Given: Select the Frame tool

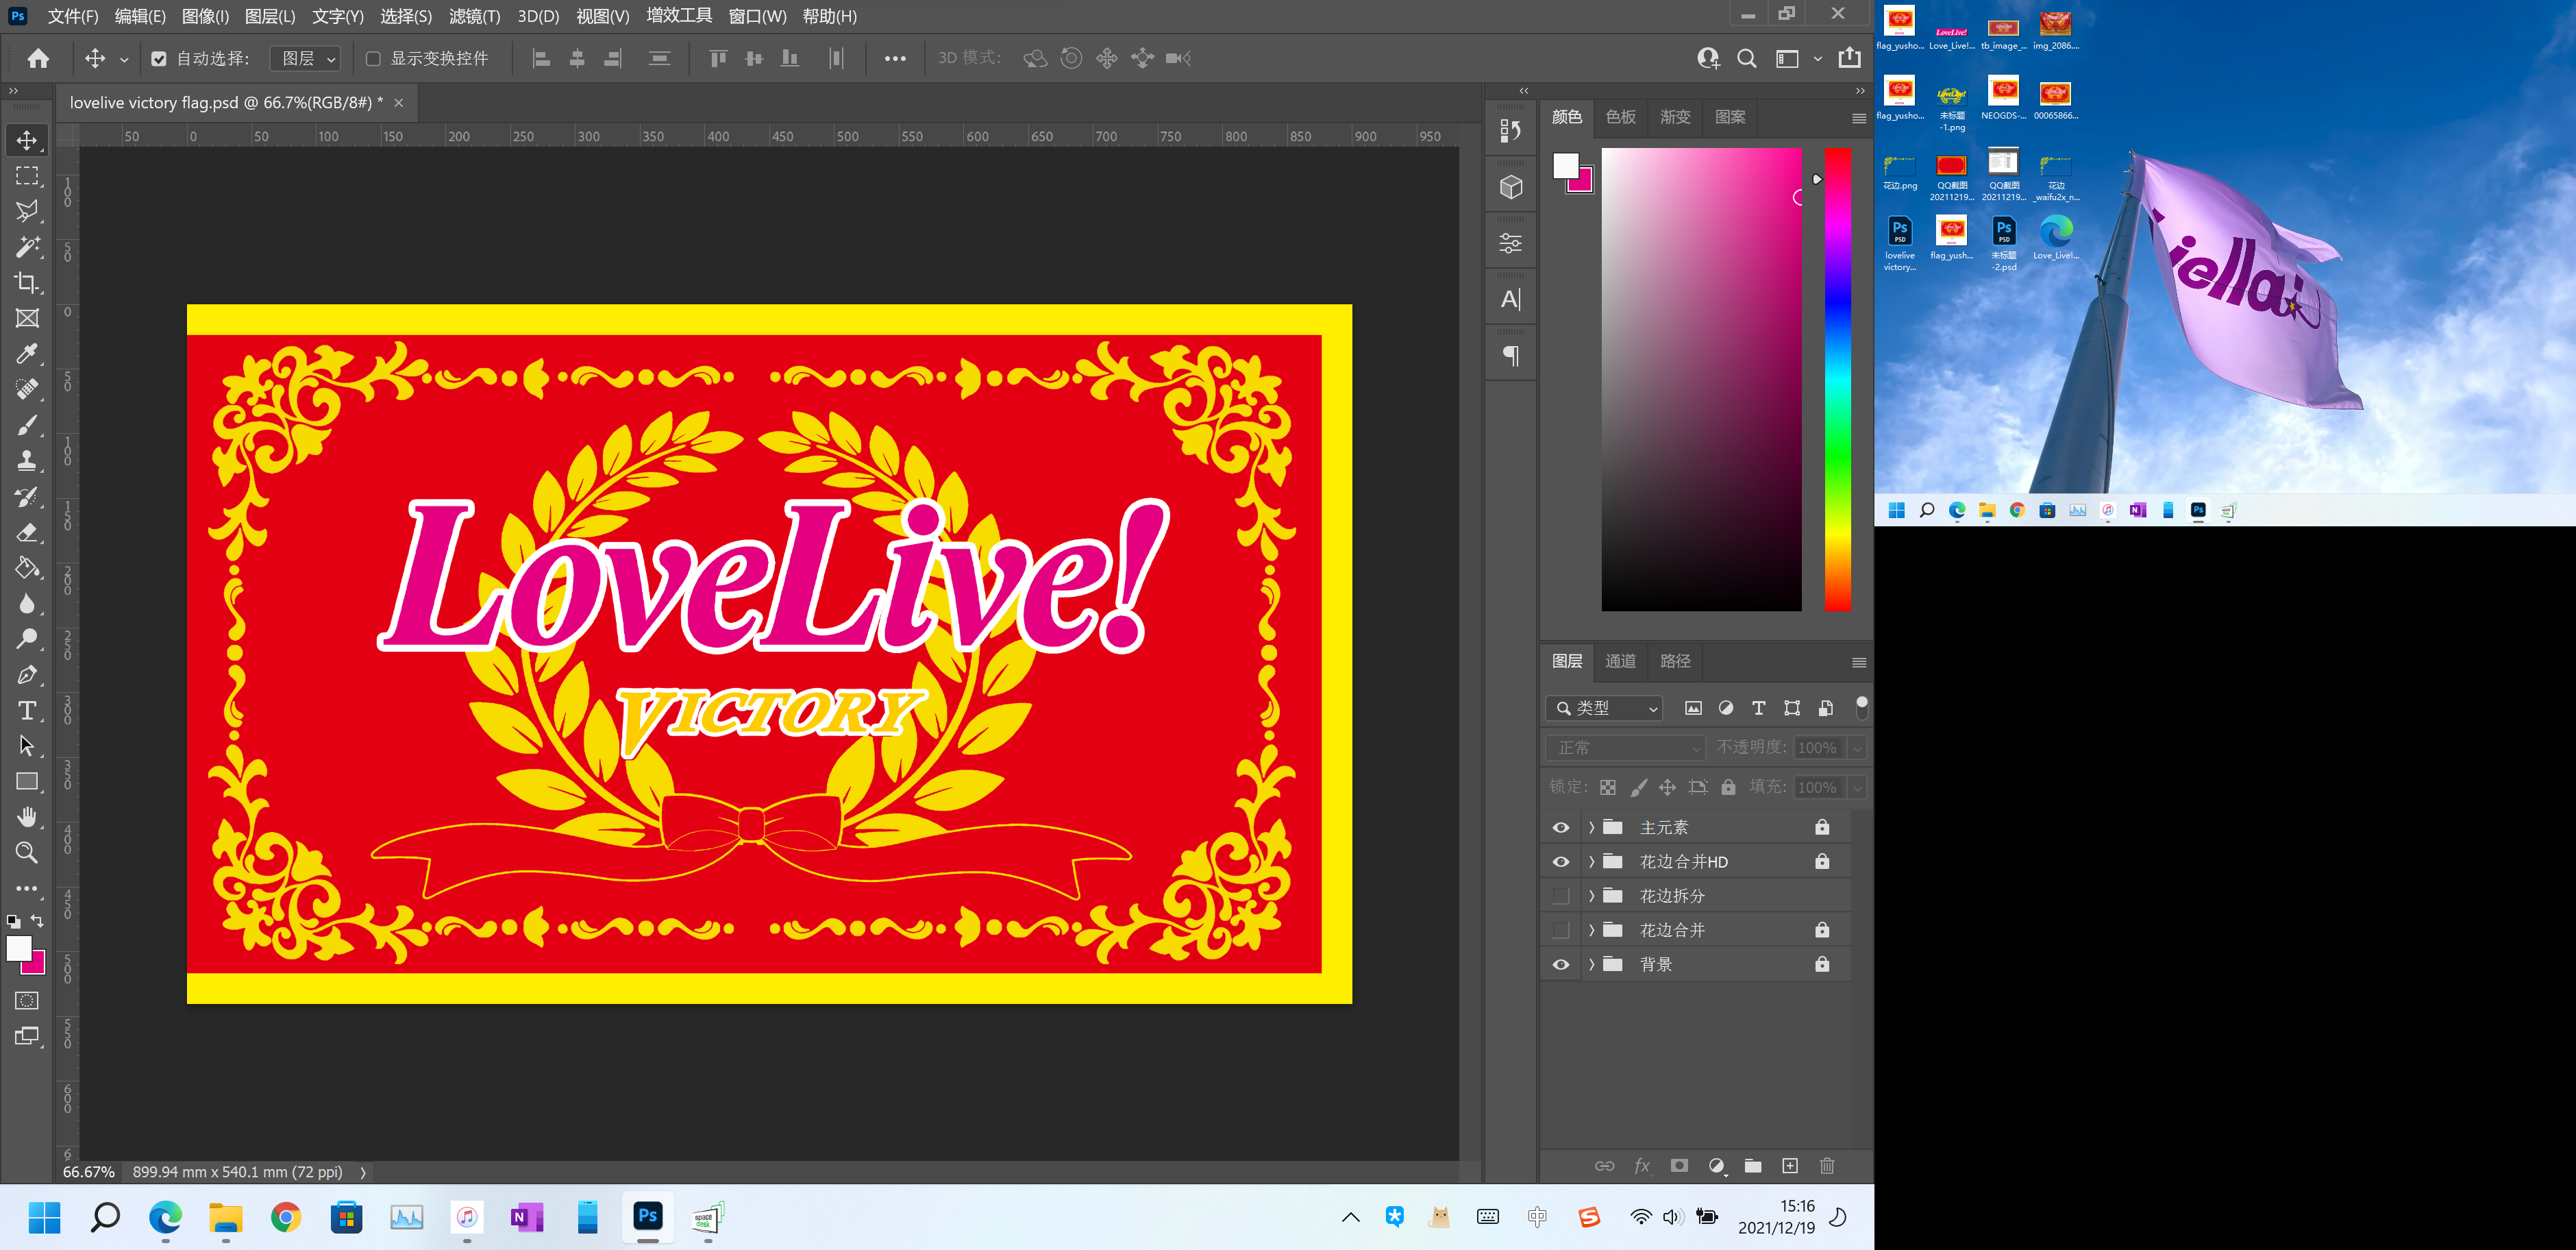Looking at the screenshot, I should (27, 318).
